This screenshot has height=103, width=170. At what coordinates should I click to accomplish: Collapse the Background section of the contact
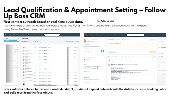point(105,72)
